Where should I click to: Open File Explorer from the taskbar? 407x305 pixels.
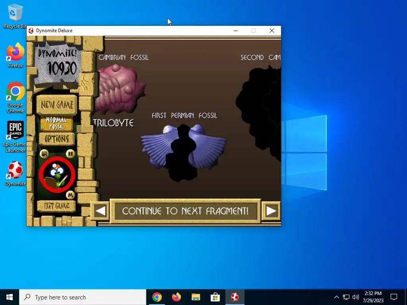tap(196, 297)
